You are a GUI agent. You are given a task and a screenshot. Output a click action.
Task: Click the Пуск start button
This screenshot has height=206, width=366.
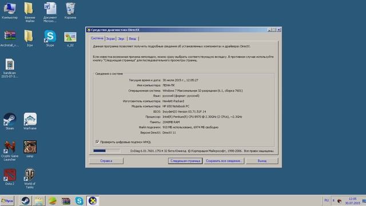coord(7,201)
